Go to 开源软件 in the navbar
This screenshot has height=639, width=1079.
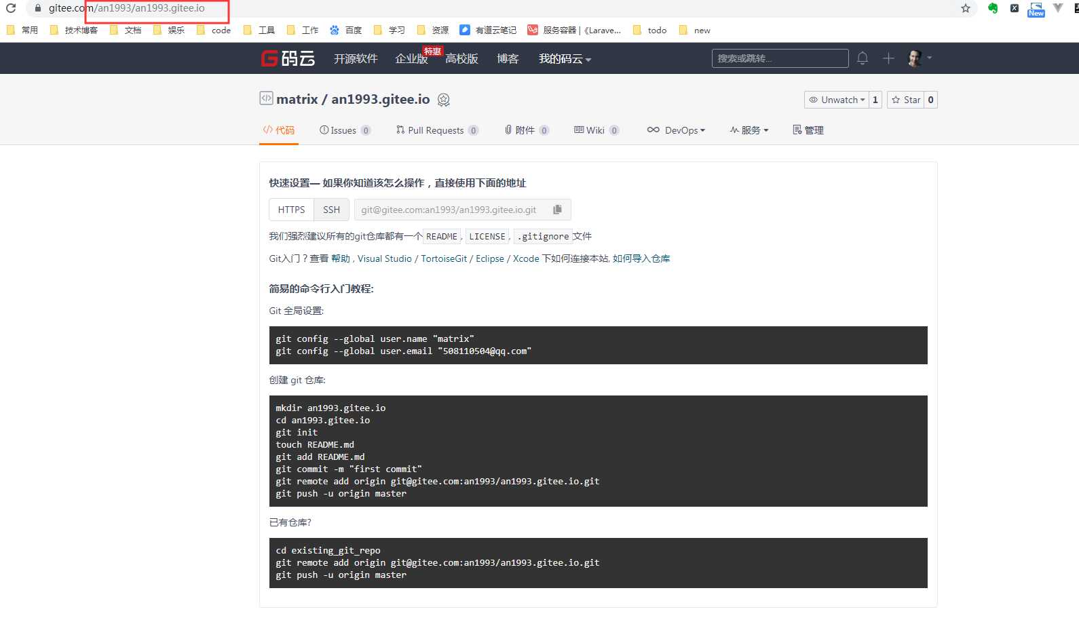pos(356,59)
